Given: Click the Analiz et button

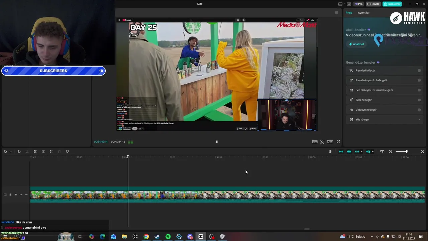Looking at the screenshot, I should pos(356,44).
